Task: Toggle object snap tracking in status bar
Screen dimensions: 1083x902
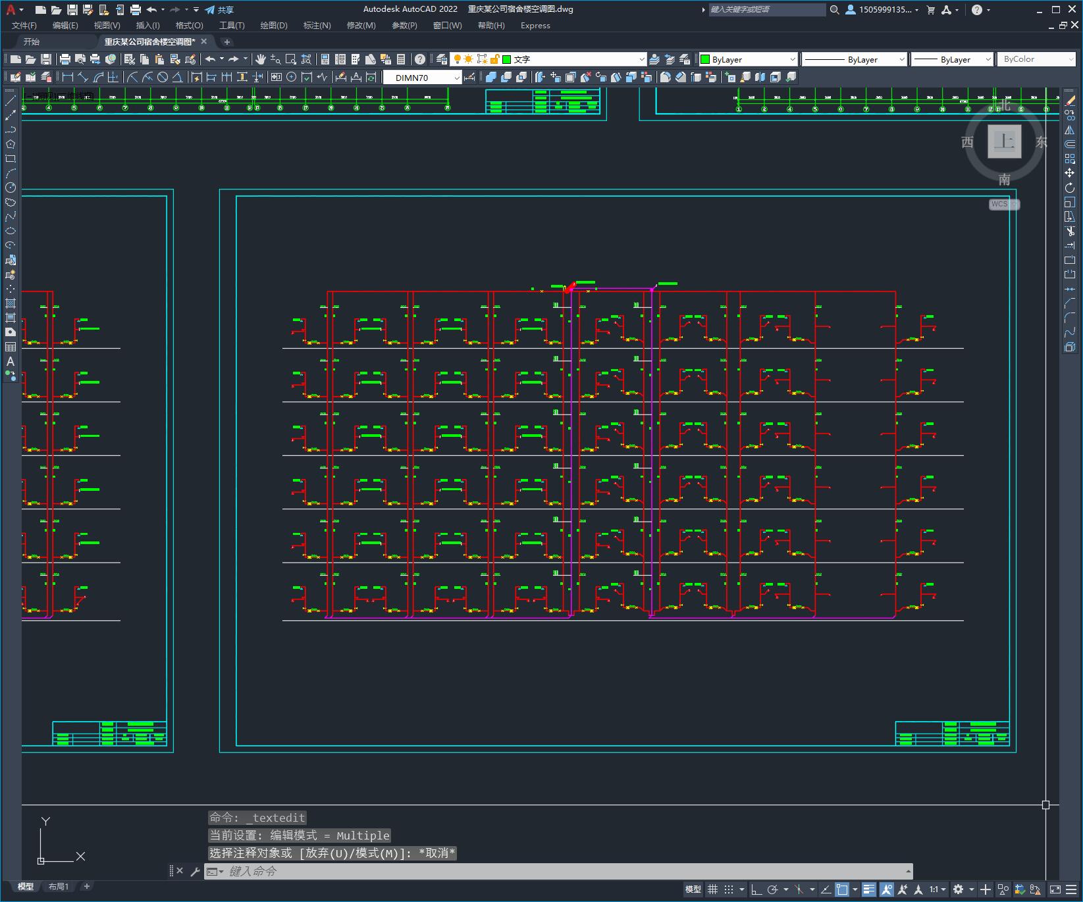Action: (826, 889)
